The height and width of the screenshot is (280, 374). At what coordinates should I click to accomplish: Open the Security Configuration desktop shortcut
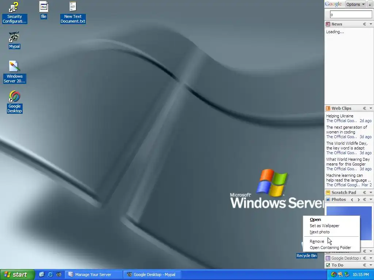pos(14,12)
